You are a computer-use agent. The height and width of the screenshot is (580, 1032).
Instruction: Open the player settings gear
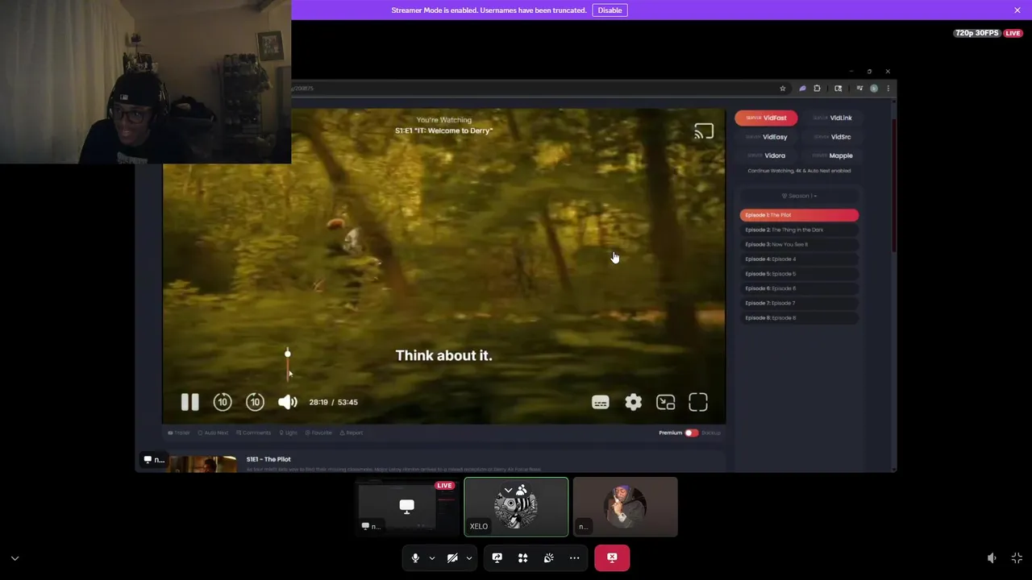pyautogui.click(x=633, y=402)
